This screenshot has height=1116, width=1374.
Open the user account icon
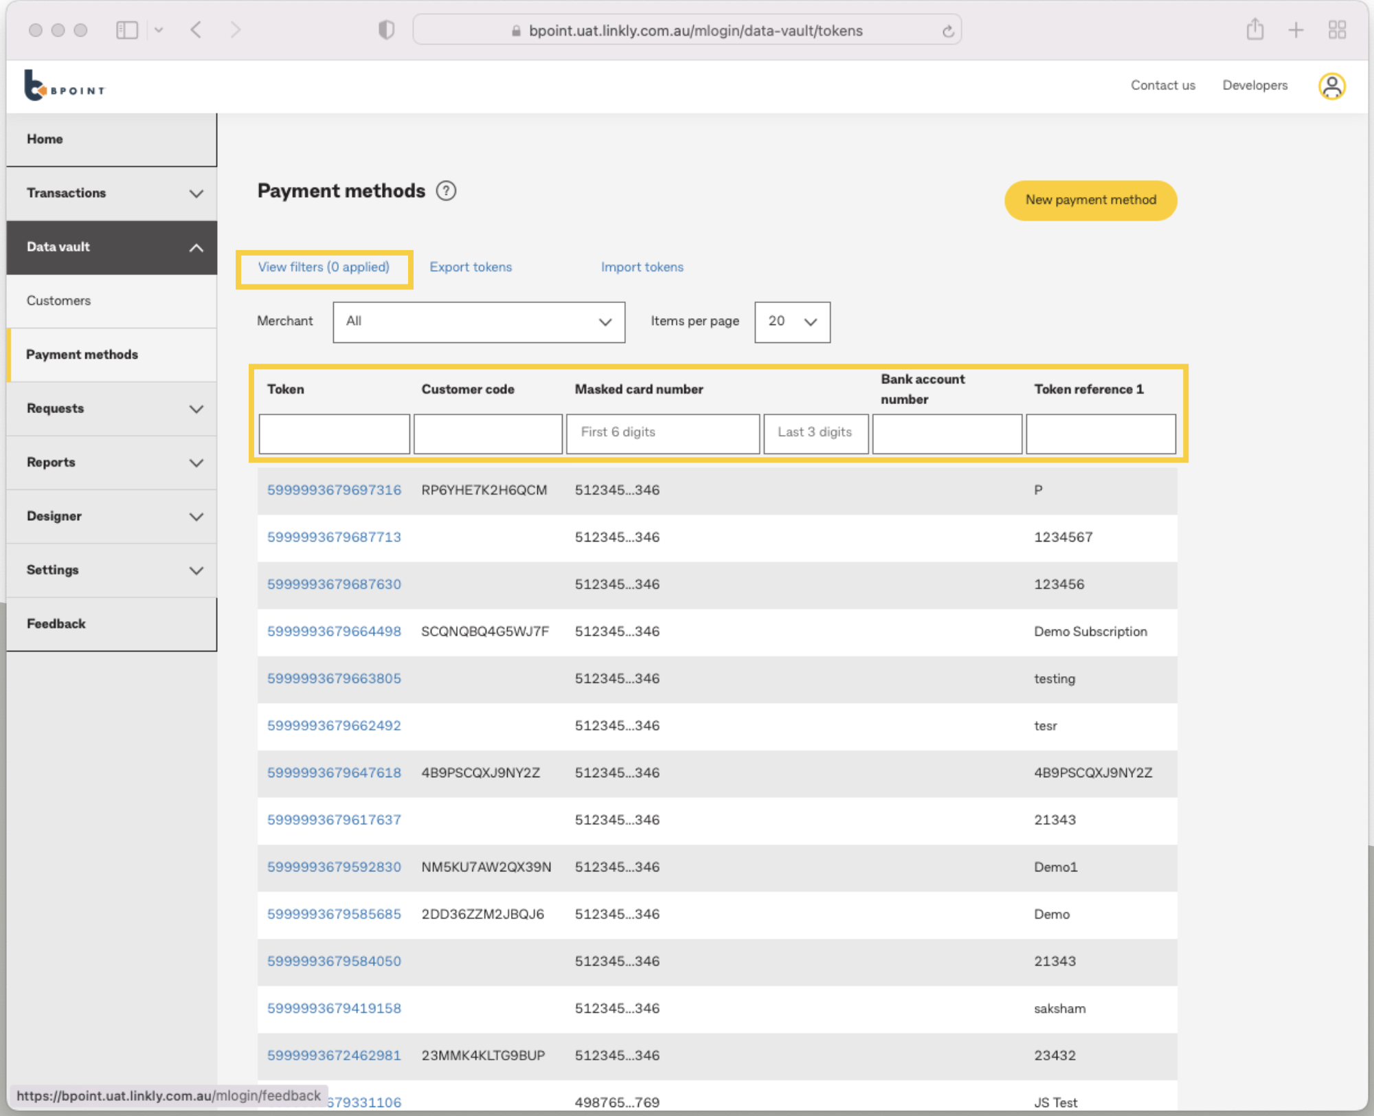point(1331,86)
